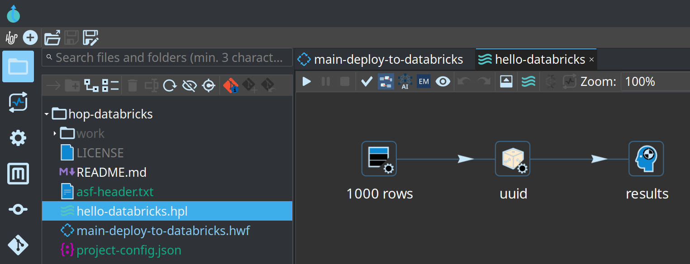Toggle show hidden files eye icon
The width and height of the screenshot is (690, 264).
click(189, 85)
